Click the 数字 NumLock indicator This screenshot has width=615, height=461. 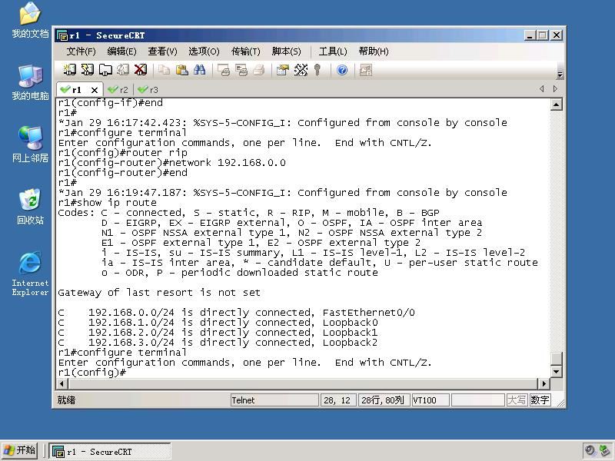click(x=540, y=400)
